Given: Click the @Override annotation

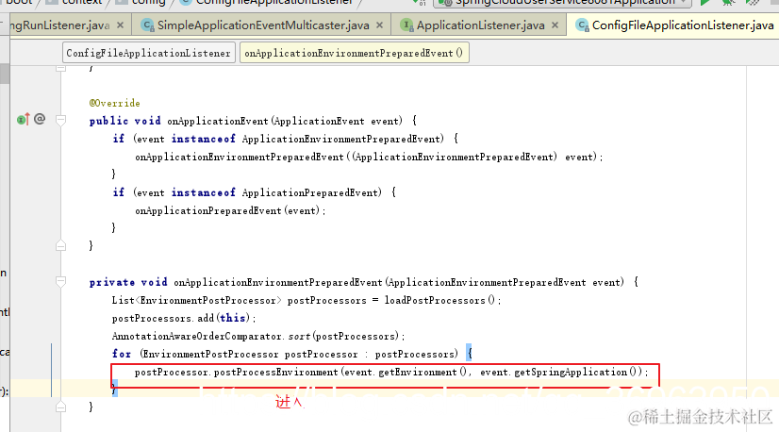Looking at the screenshot, I should point(115,103).
